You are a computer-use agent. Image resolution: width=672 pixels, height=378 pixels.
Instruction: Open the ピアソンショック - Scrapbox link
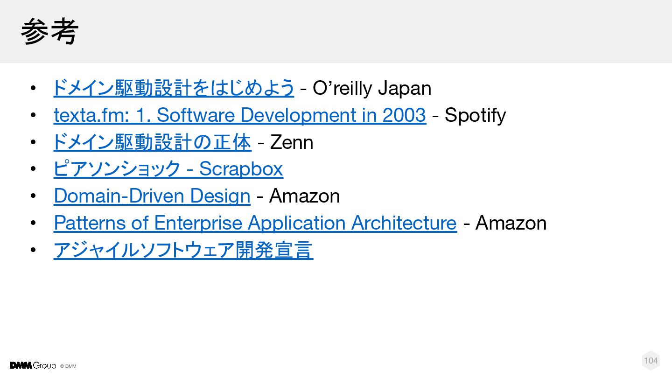(168, 169)
